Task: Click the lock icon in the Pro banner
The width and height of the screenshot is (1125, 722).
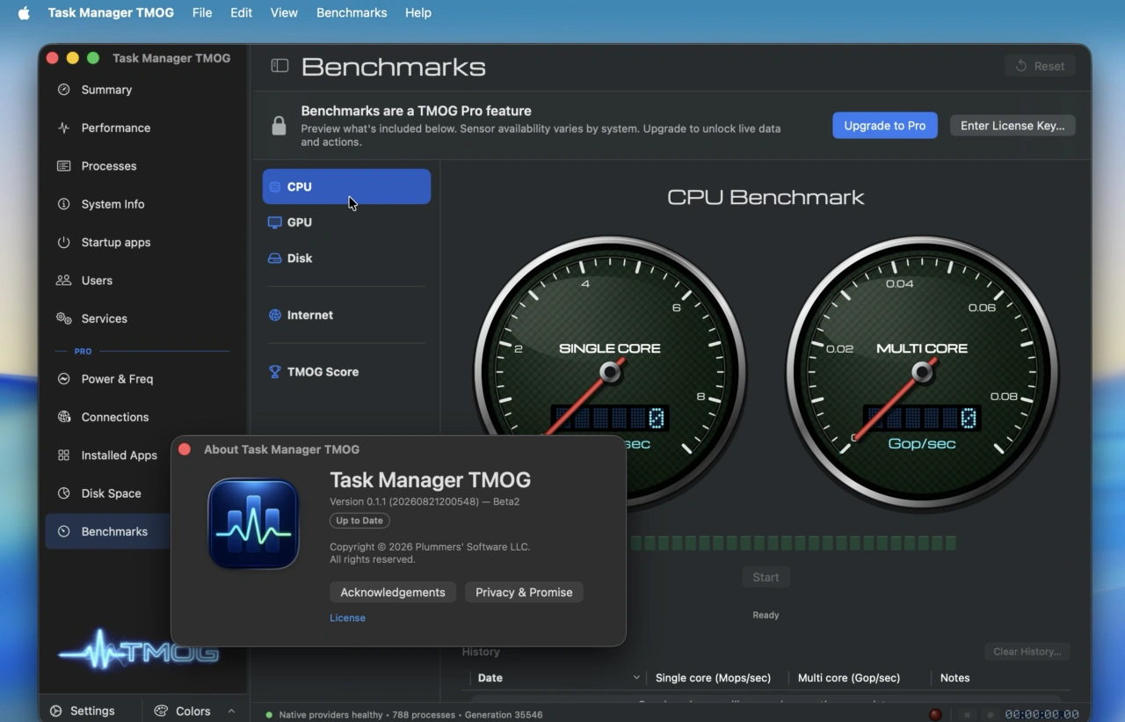Action: pos(279,126)
